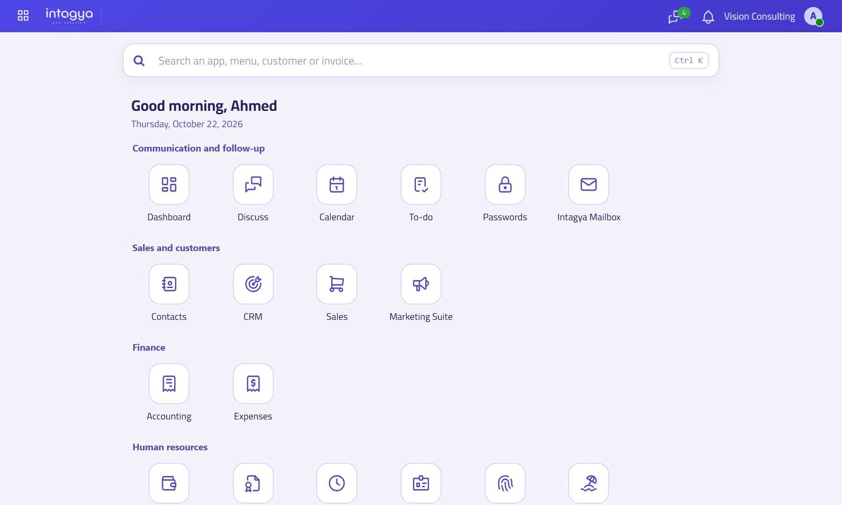Open the Contacts app
This screenshot has width=842, height=505.
pos(169,284)
